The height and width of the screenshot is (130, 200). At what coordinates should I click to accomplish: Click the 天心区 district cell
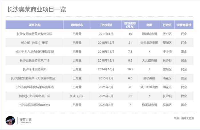[167, 34]
